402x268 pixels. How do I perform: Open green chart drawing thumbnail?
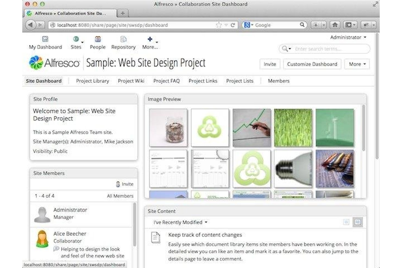click(x=252, y=128)
